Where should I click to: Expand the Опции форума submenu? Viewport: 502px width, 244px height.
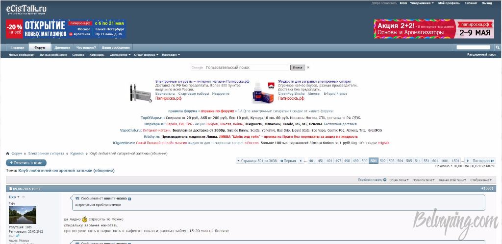tap(146, 55)
